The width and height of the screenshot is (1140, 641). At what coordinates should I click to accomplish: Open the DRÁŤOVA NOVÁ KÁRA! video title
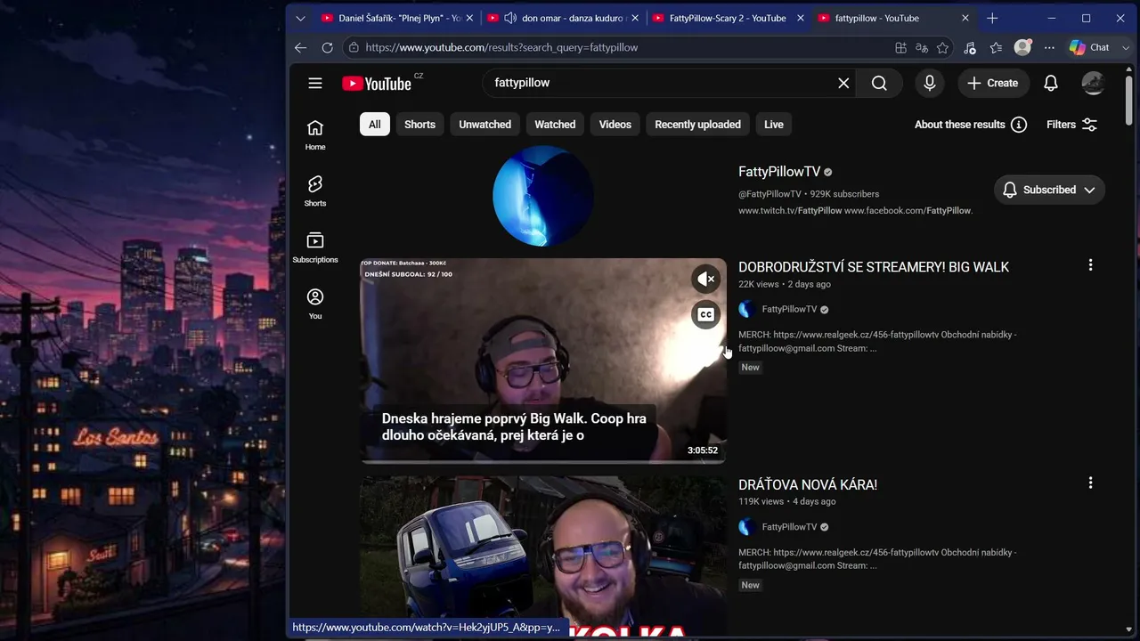point(808,484)
